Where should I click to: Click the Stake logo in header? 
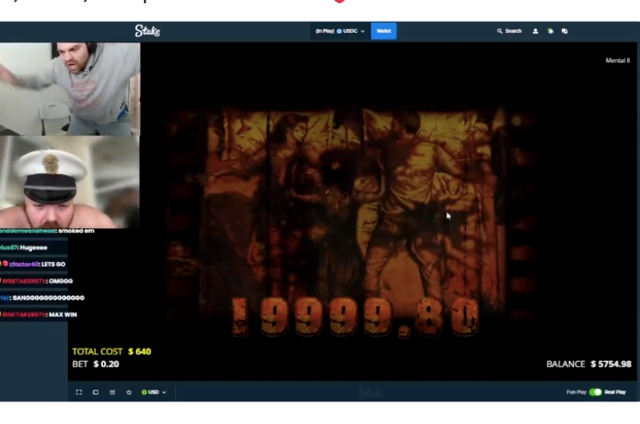pos(148,31)
